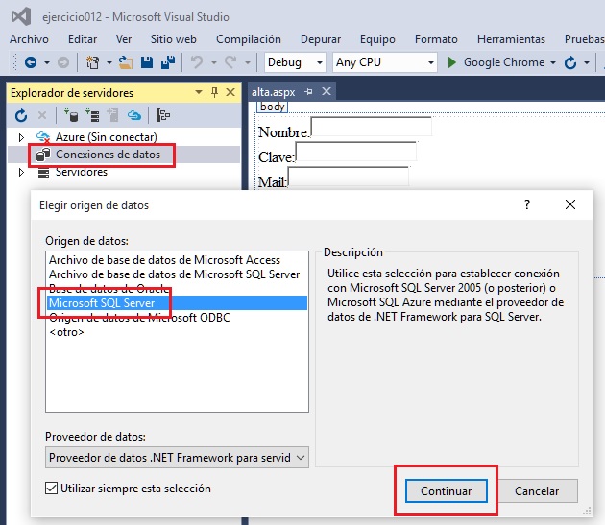Start debugging with the green play icon
The image size is (605, 525).
tap(451, 62)
